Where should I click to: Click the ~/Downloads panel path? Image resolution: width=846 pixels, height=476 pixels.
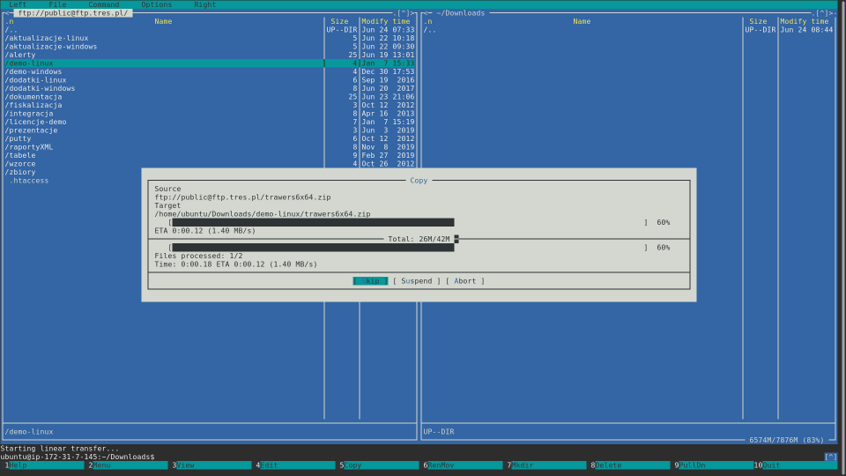click(461, 13)
